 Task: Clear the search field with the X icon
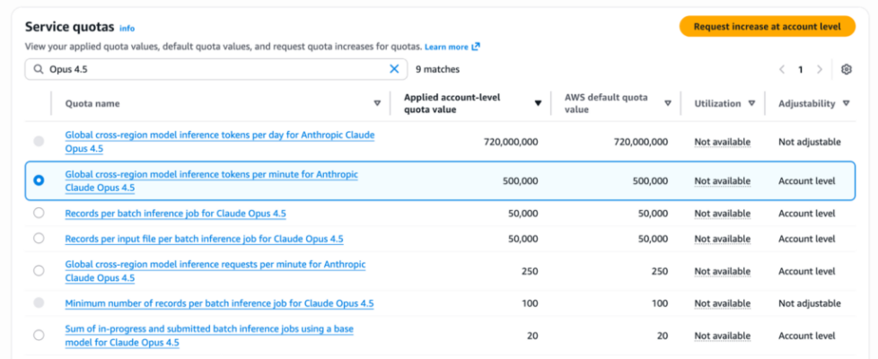tap(394, 69)
